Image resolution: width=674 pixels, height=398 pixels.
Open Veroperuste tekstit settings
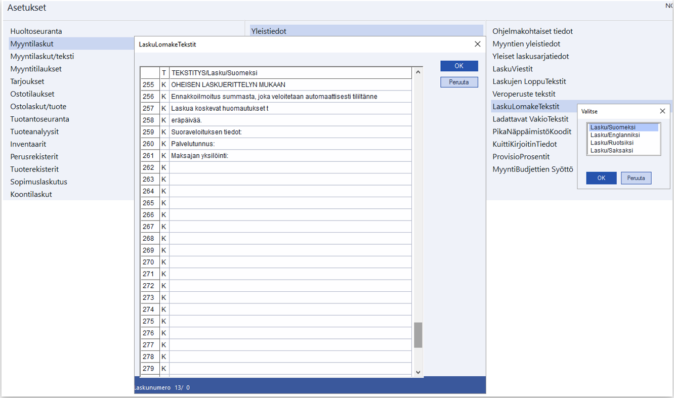(524, 94)
